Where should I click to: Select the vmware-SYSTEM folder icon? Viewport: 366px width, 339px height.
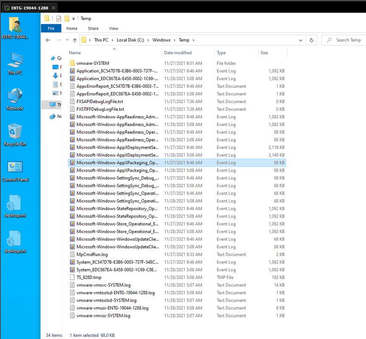click(72, 63)
